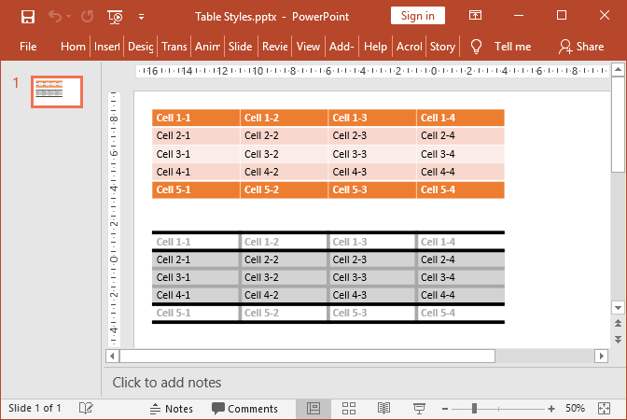The width and height of the screenshot is (627, 420).
Task: Start Slide Show from status bar
Action: (419, 409)
